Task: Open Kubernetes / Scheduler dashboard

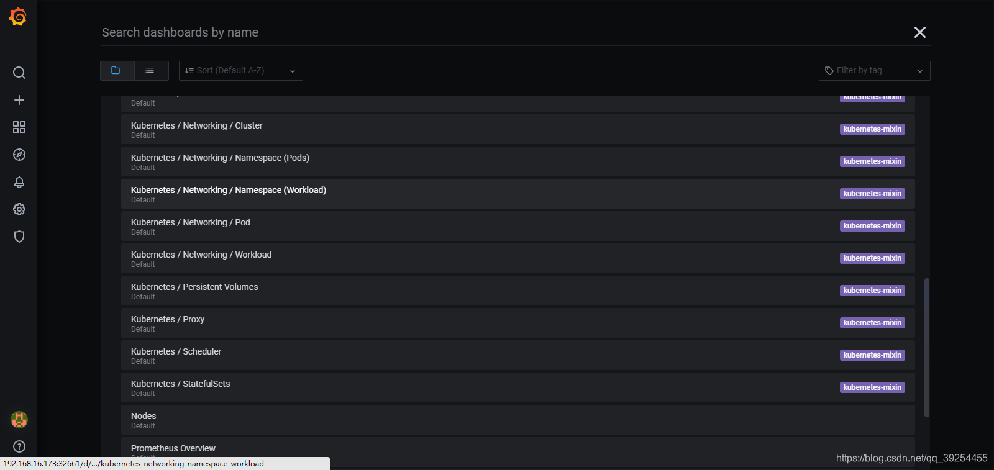Action: click(518, 355)
